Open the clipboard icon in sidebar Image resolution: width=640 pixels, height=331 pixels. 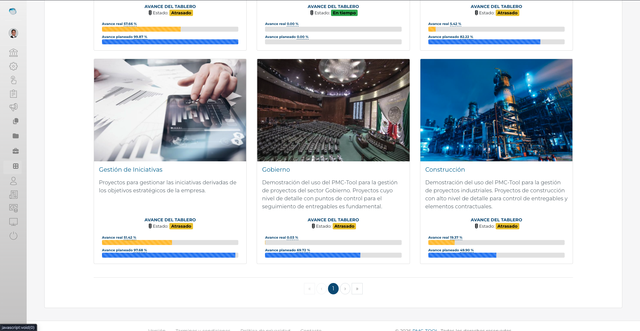coord(13,94)
